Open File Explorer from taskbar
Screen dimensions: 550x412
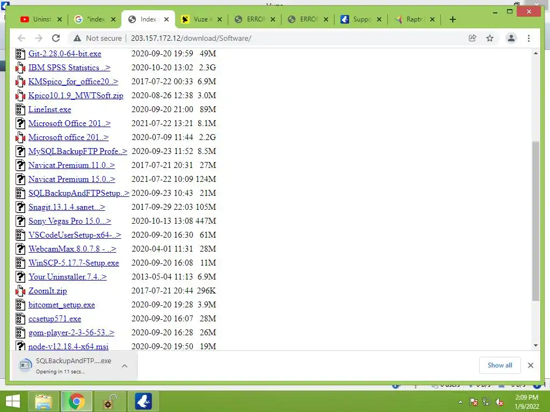point(44,401)
